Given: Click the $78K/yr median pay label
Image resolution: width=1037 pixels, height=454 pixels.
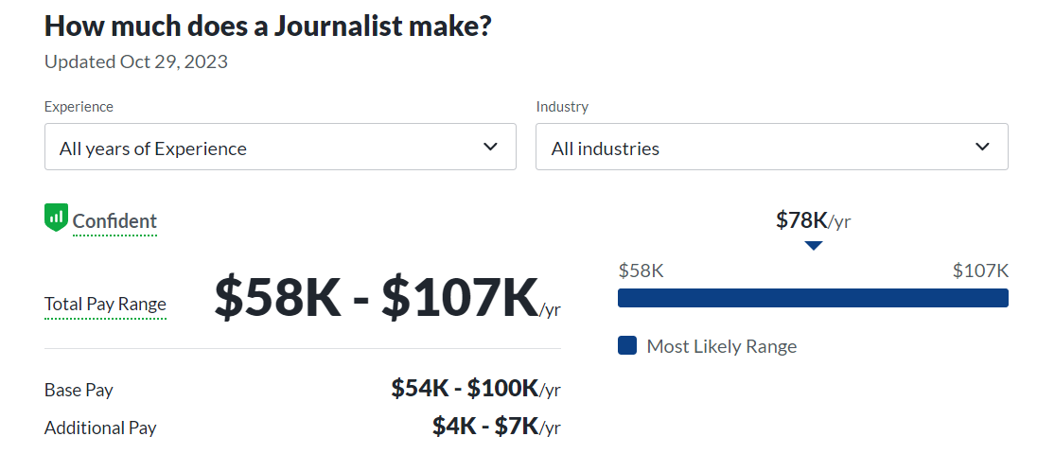Looking at the screenshot, I should coord(813,220).
